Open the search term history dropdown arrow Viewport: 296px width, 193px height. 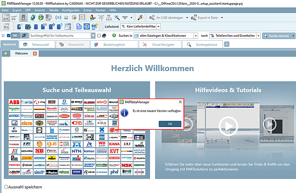(93, 36)
